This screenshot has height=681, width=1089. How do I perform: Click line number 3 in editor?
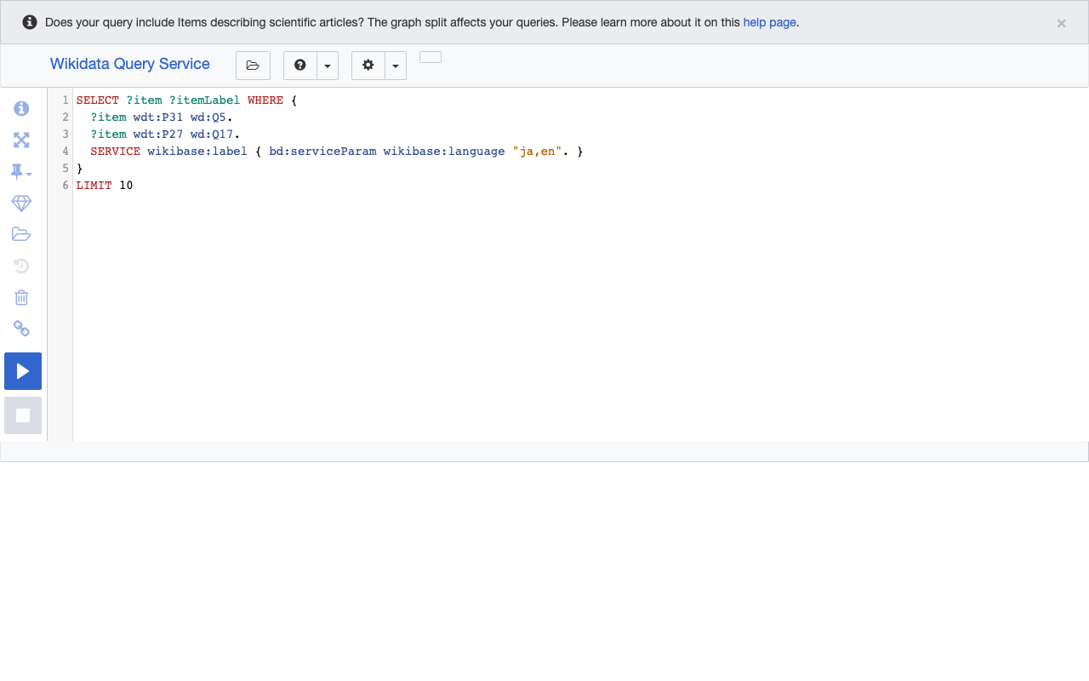tap(65, 134)
